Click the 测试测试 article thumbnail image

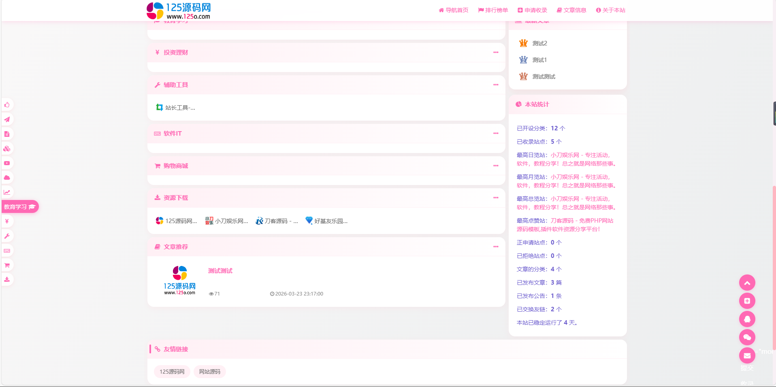(x=180, y=281)
